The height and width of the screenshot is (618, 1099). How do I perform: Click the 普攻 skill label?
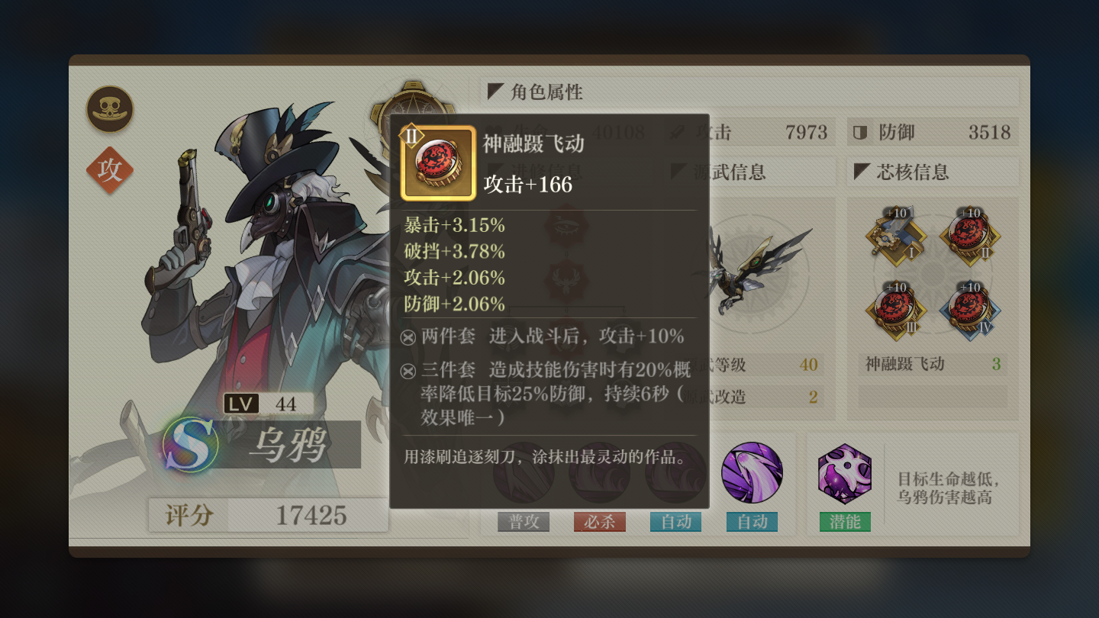(524, 522)
